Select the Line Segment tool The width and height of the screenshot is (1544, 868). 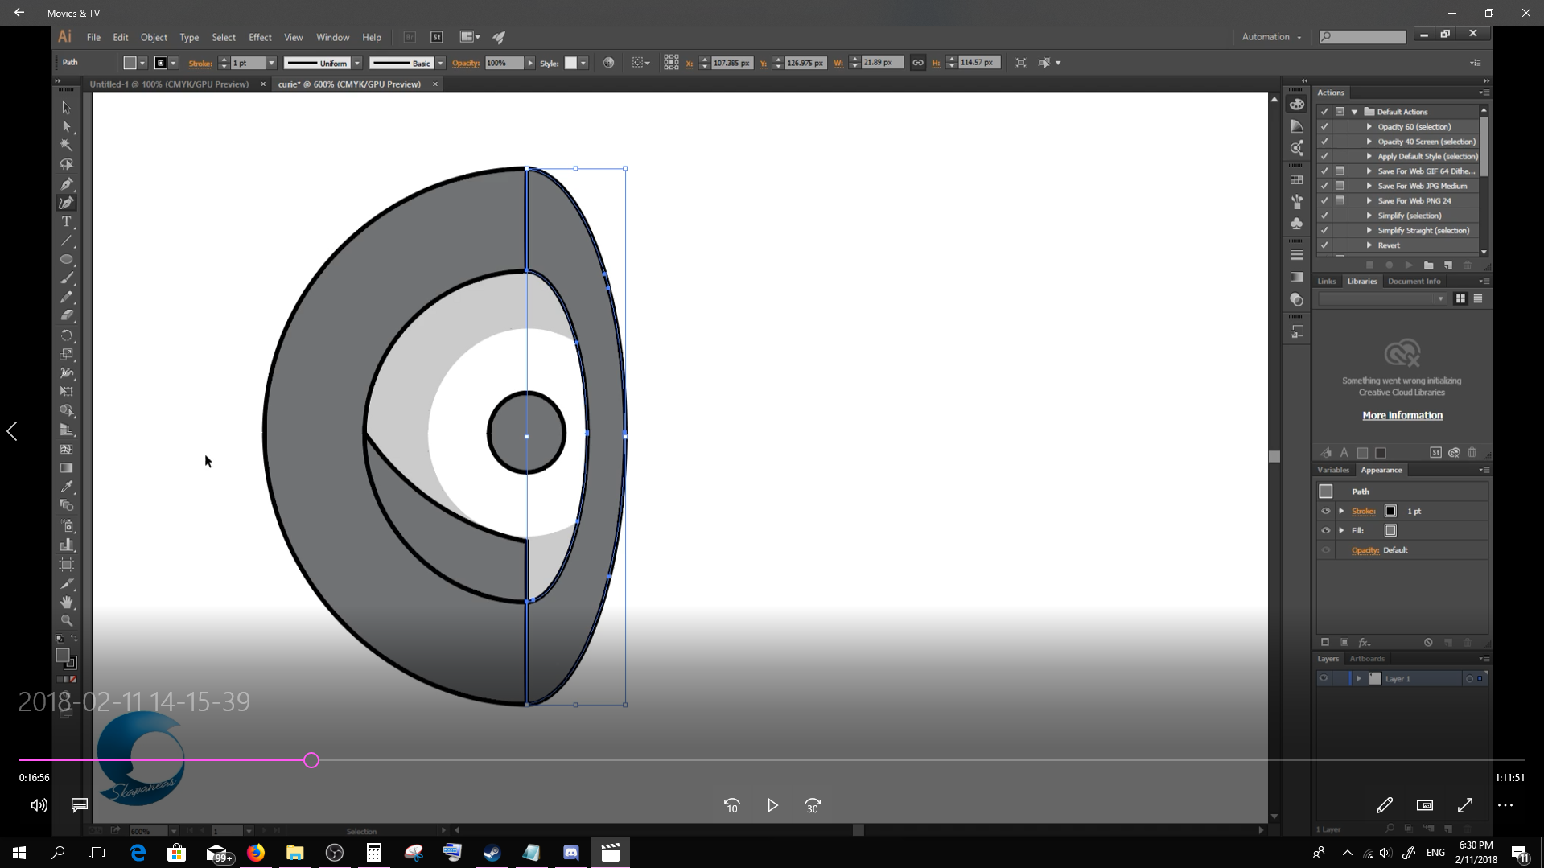(x=67, y=241)
